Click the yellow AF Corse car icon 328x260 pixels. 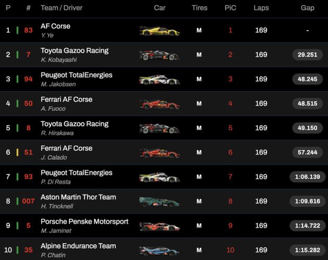coord(159,31)
